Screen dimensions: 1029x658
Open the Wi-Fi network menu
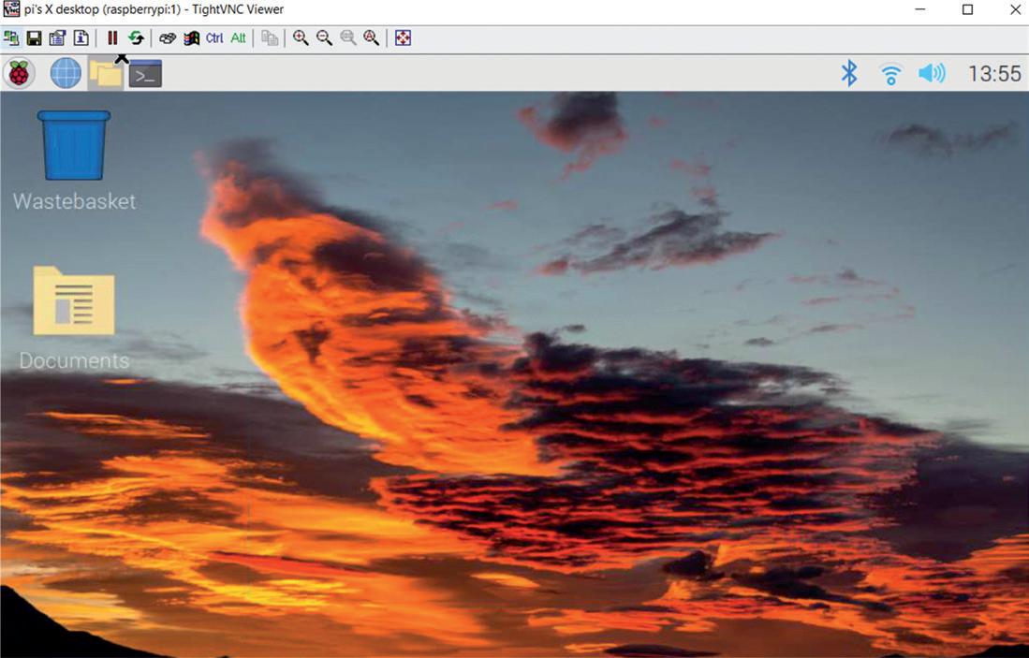(890, 74)
